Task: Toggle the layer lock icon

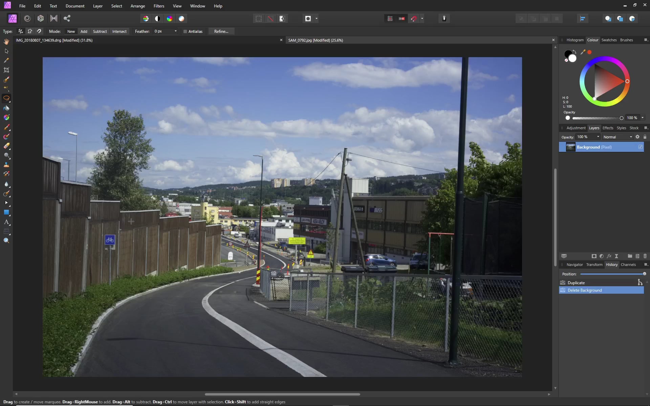Action: point(645,137)
